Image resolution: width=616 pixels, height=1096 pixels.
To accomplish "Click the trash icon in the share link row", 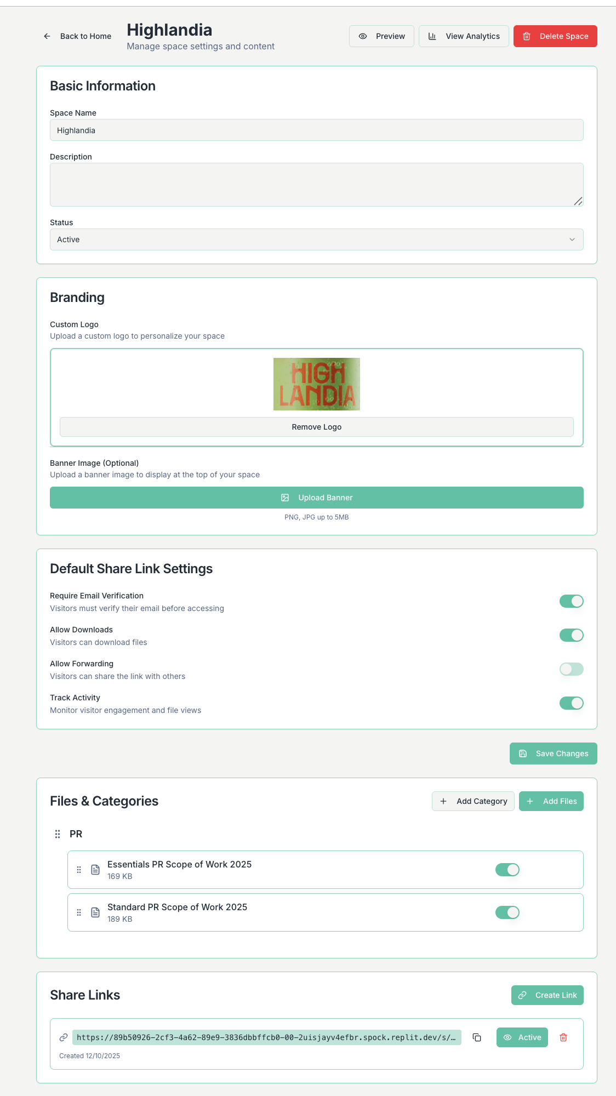I will click(563, 1037).
